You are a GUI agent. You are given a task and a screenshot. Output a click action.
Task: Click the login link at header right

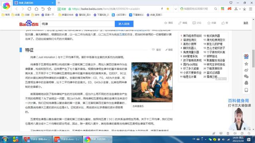tap(246, 23)
